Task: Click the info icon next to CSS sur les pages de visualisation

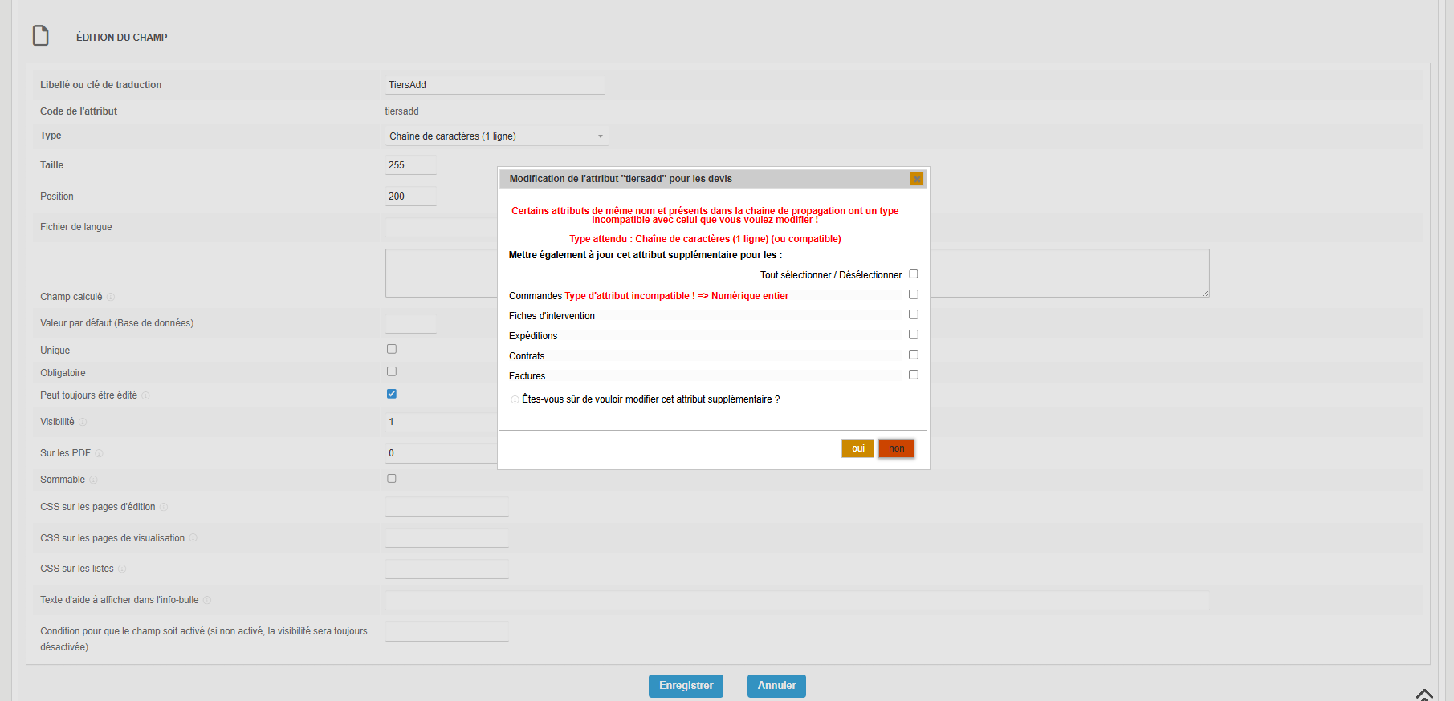Action: coord(193,538)
